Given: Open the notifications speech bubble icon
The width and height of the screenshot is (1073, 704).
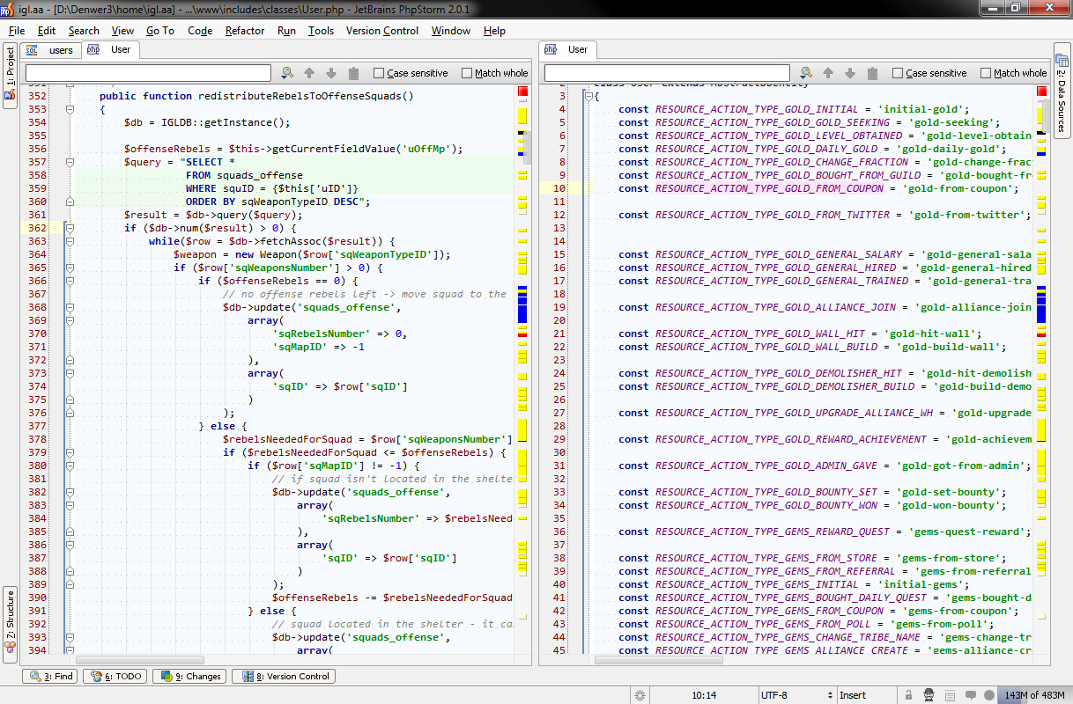Looking at the screenshot, I should (x=970, y=695).
